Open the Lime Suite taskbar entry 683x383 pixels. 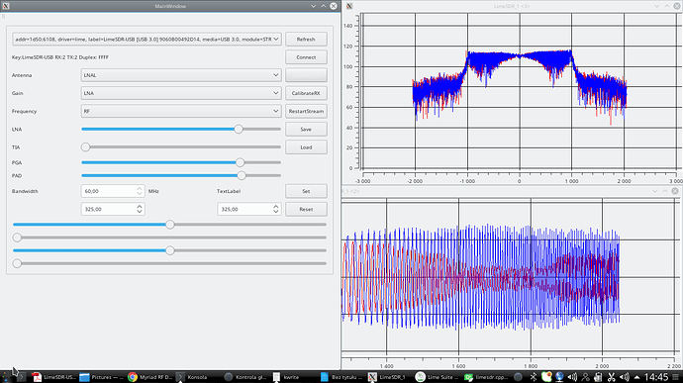(437, 377)
